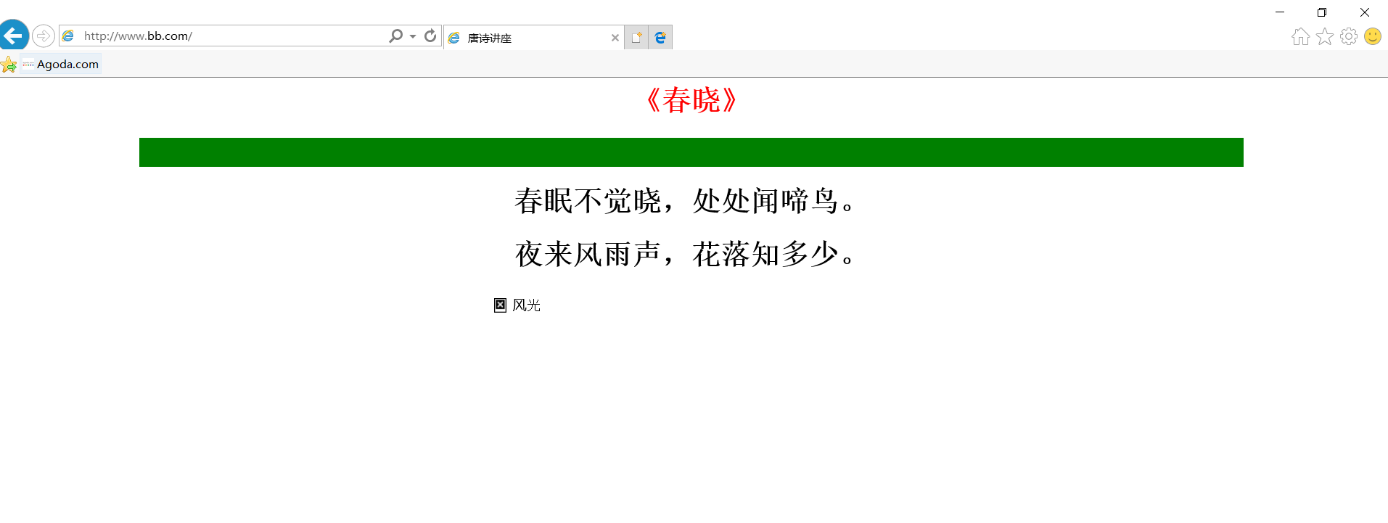This screenshot has width=1388, height=523.
Task: Close the Internet Explorer window
Action: pos(1365,12)
